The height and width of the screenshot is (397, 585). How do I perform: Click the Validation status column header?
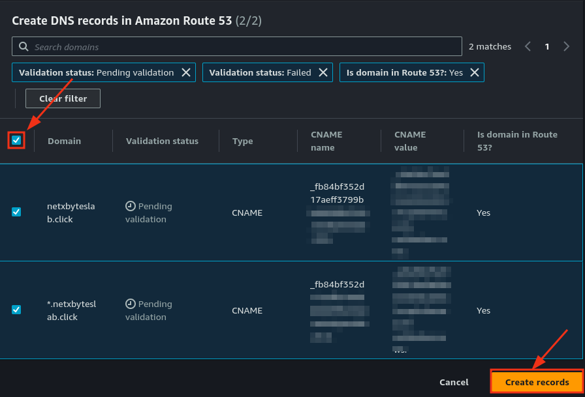pos(162,141)
